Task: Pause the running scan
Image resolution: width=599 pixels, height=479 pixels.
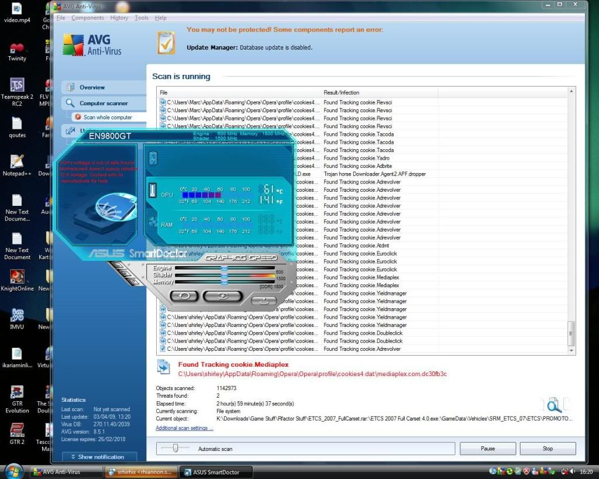Action: point(487,449)
